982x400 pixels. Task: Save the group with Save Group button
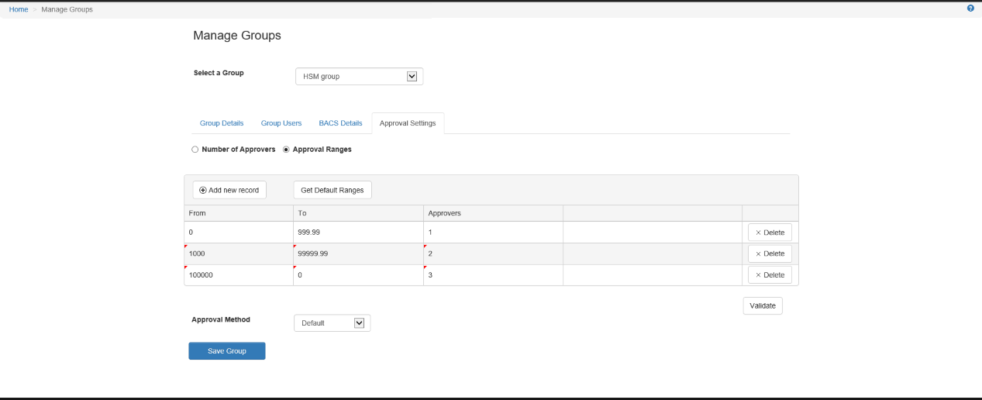pyautogui.click(x=227, y=351)
